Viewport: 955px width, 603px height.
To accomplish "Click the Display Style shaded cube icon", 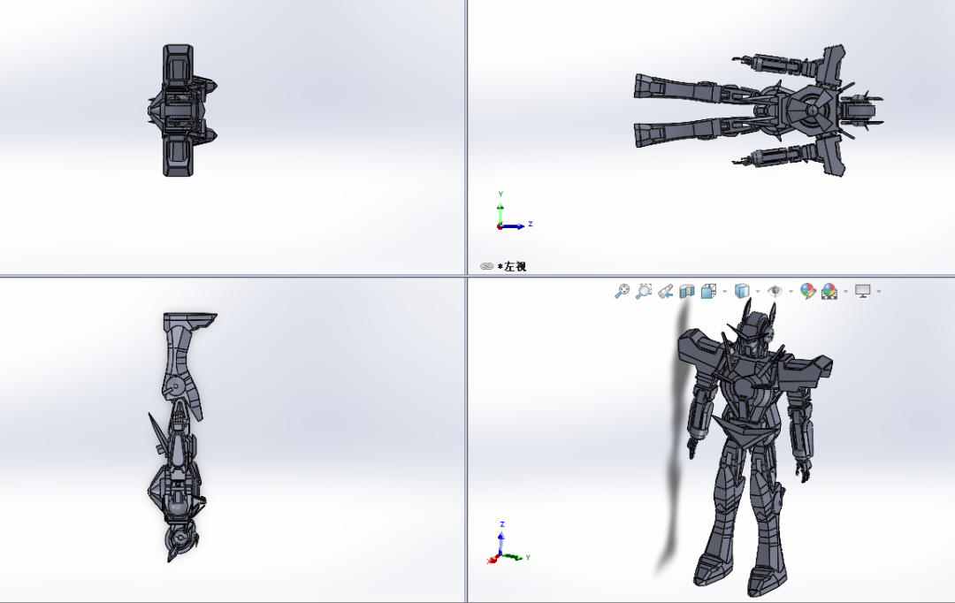I will coord(742,291).
